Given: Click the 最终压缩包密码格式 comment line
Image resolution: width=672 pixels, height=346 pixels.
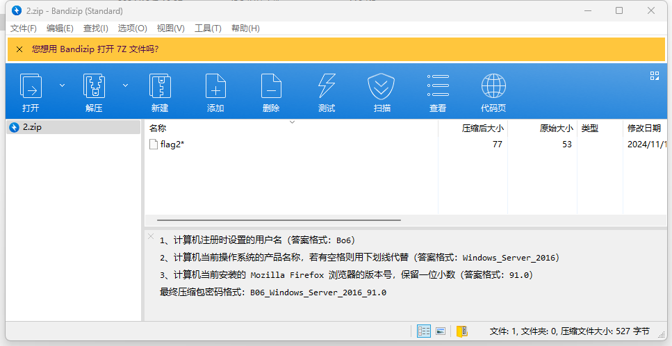Looking at the screenshot, I should (273, 293).
